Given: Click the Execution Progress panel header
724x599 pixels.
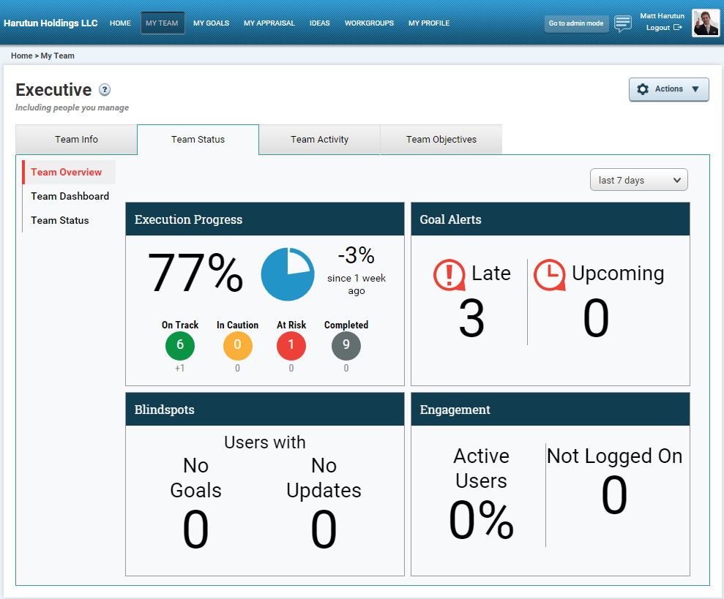Looking at the screenshot, I should point(265,219).
